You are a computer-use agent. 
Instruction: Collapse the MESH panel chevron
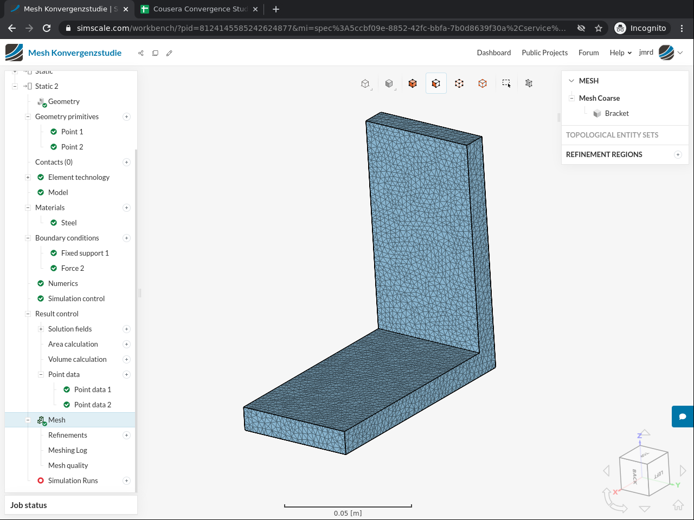tap(571, 81)
